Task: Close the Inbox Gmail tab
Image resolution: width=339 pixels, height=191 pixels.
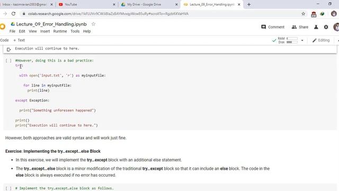Action: 51,4
